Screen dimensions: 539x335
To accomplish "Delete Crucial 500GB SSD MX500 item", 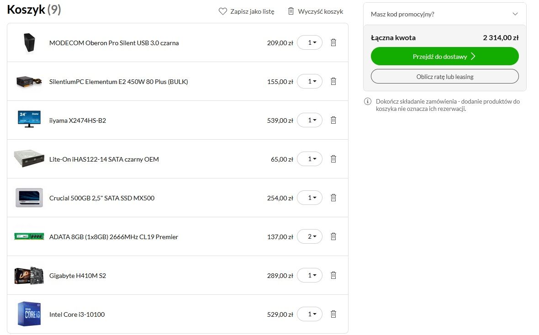I will click(x=333, y=198).
